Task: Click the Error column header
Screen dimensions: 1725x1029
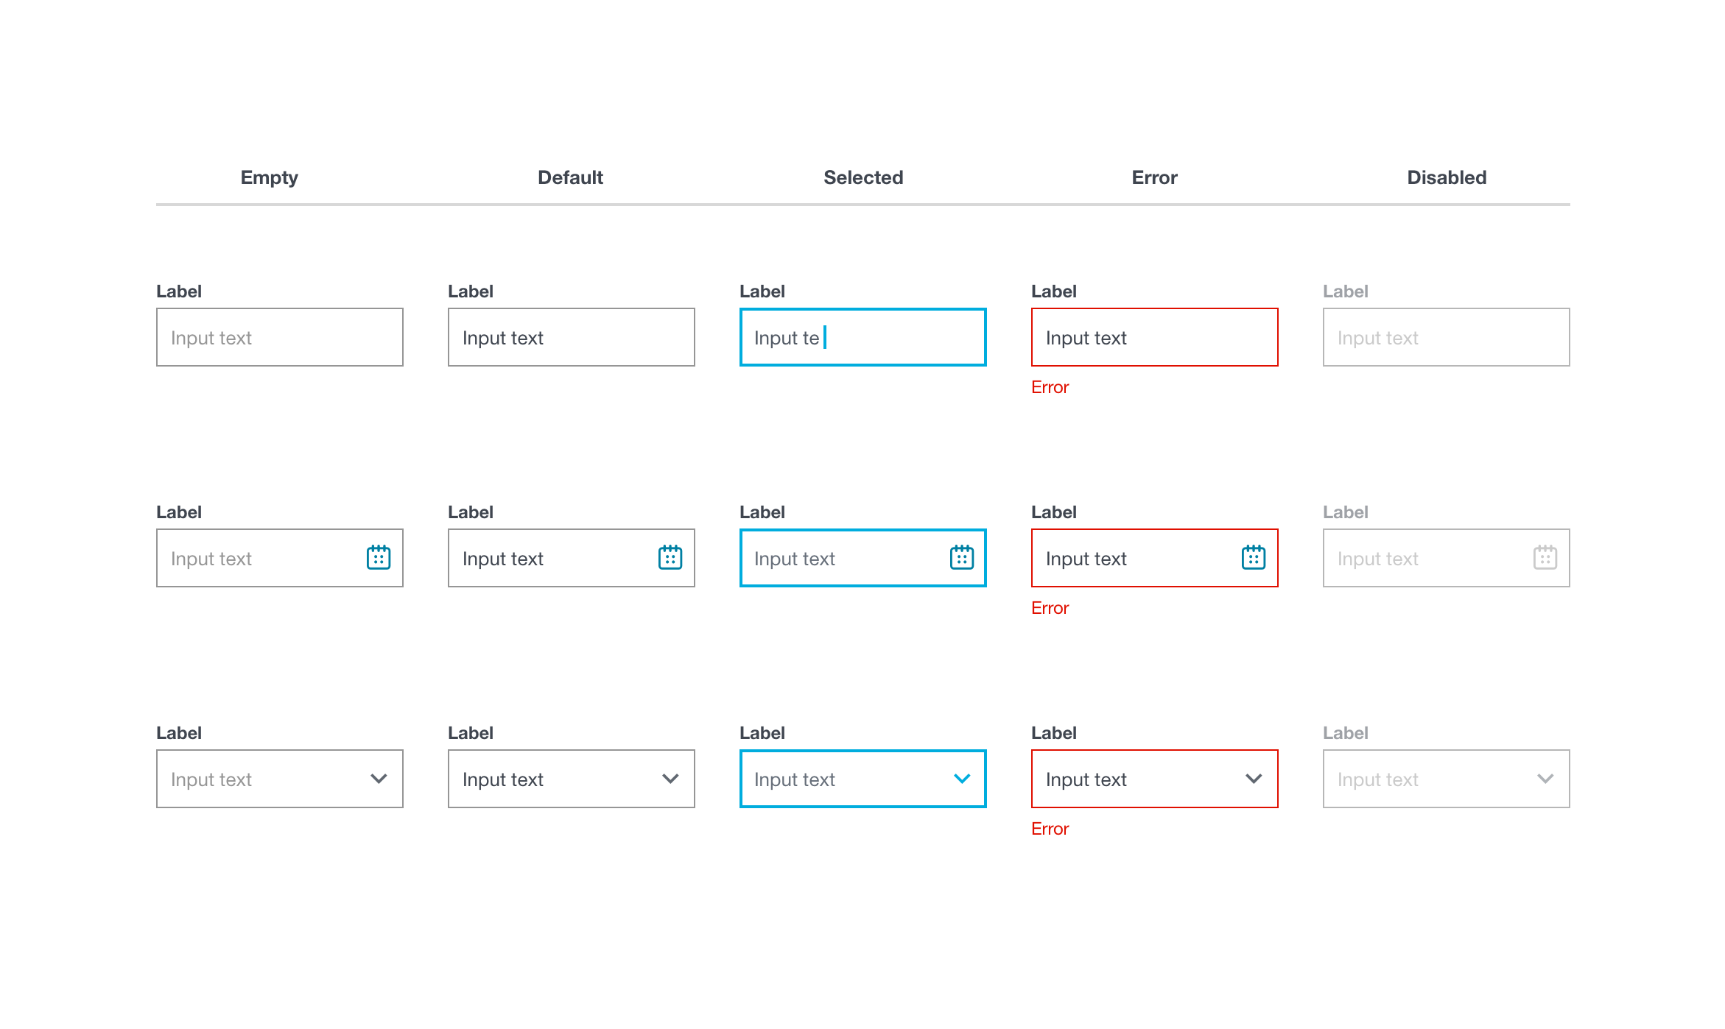Action: click(1154, 177)
